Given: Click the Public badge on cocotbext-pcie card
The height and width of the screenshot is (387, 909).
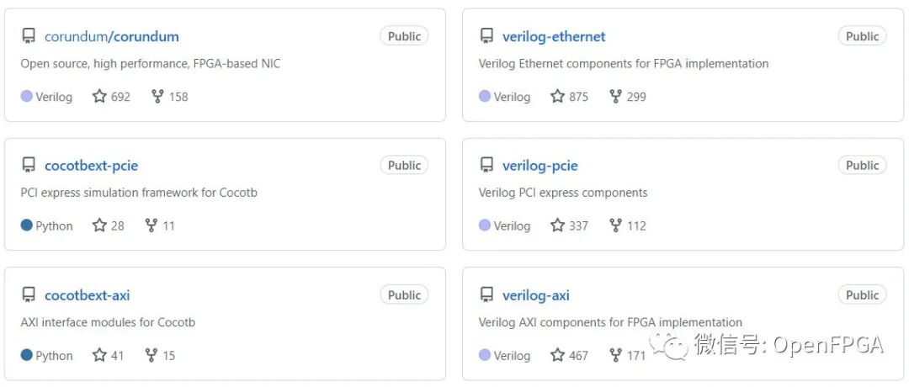Looking at the screenshot, I should pos(404,166).
